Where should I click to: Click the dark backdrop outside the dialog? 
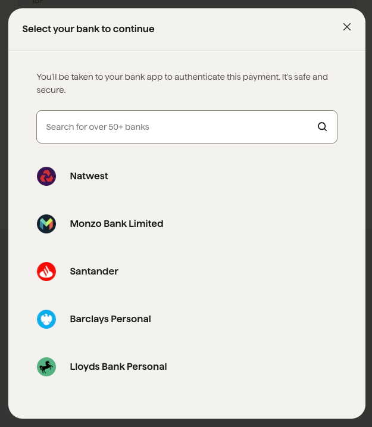coord(3,218)
